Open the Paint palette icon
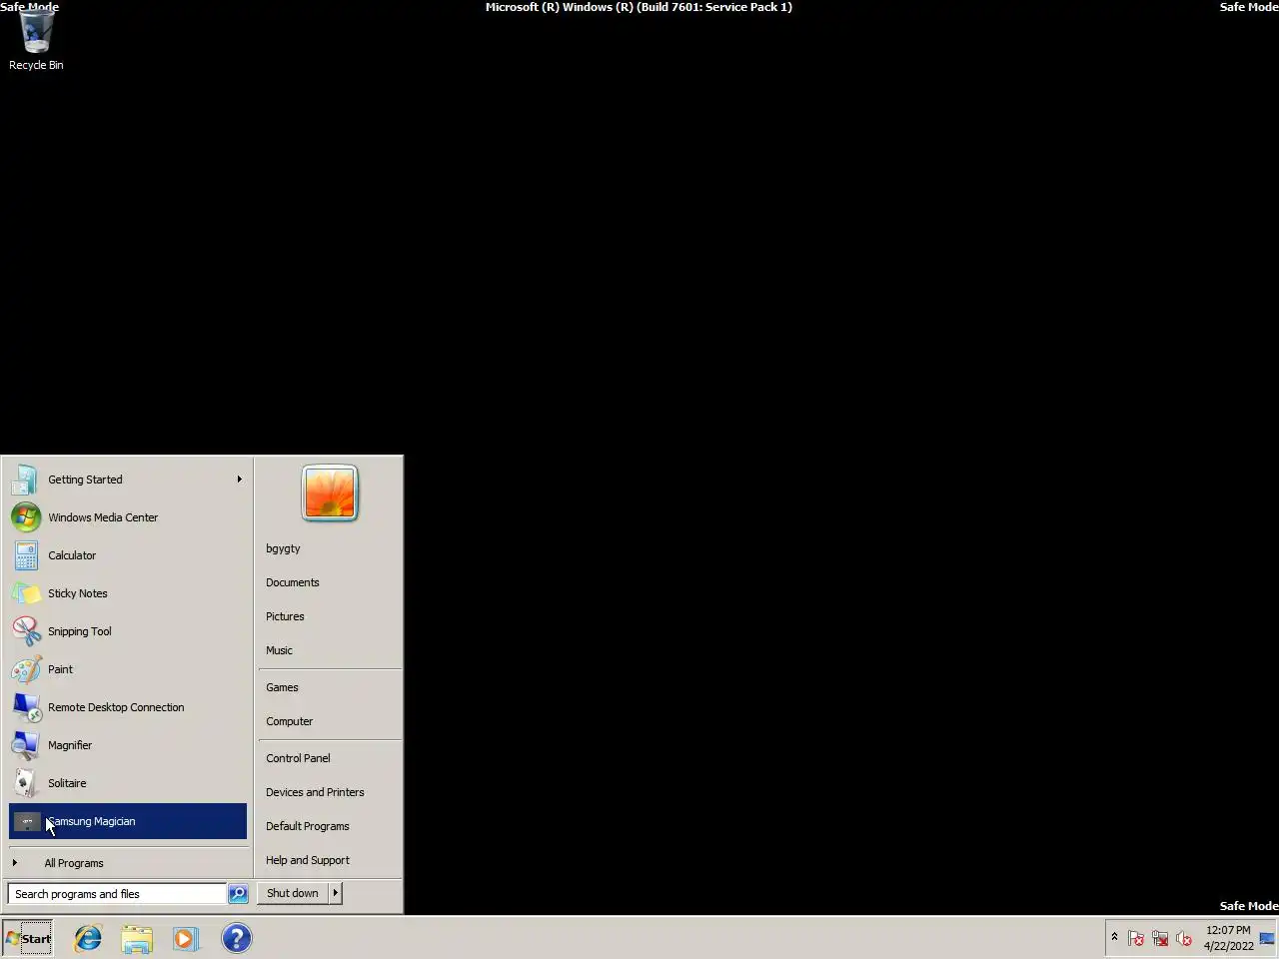Viewport: 1279px width, 959px height. [26, 669]
